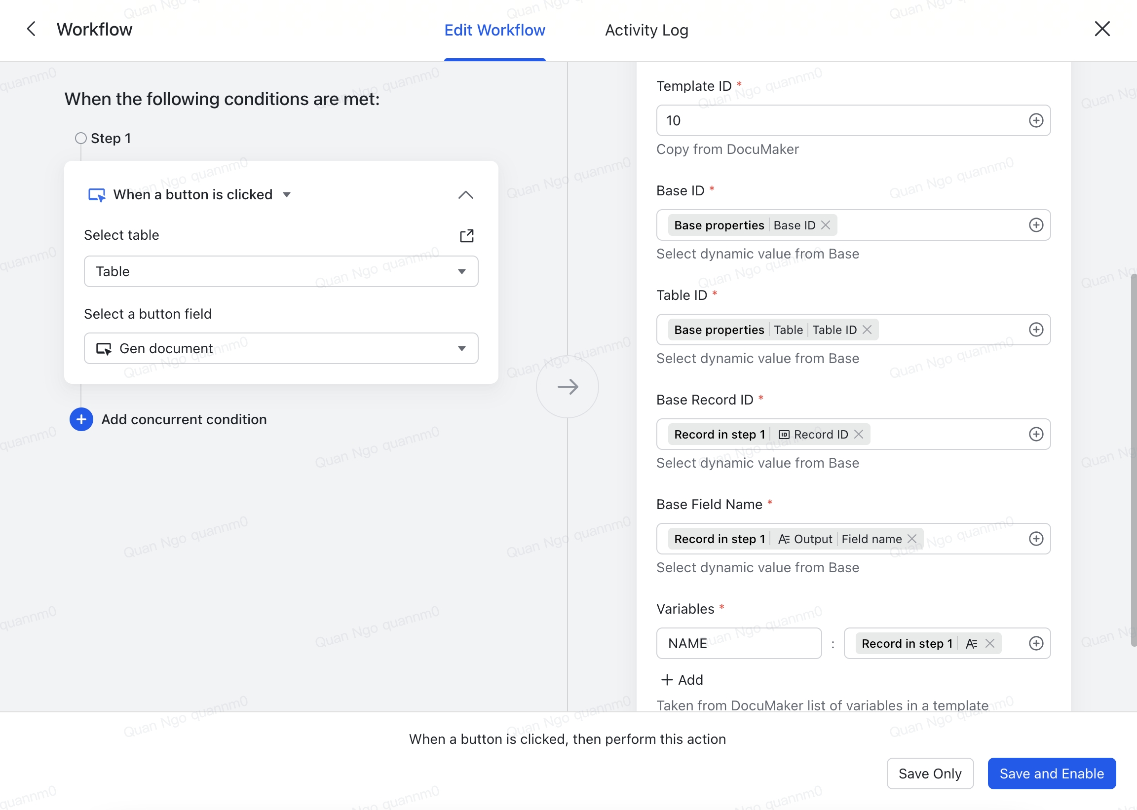The height and width of the screenshot is (810, 1137).
Task: Remove the Base ID tag
Action: point(826,225)
